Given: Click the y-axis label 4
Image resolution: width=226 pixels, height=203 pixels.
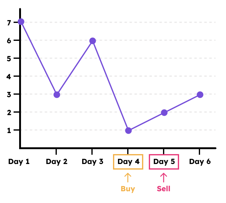Looking at the screenshot, I should 9,76.
